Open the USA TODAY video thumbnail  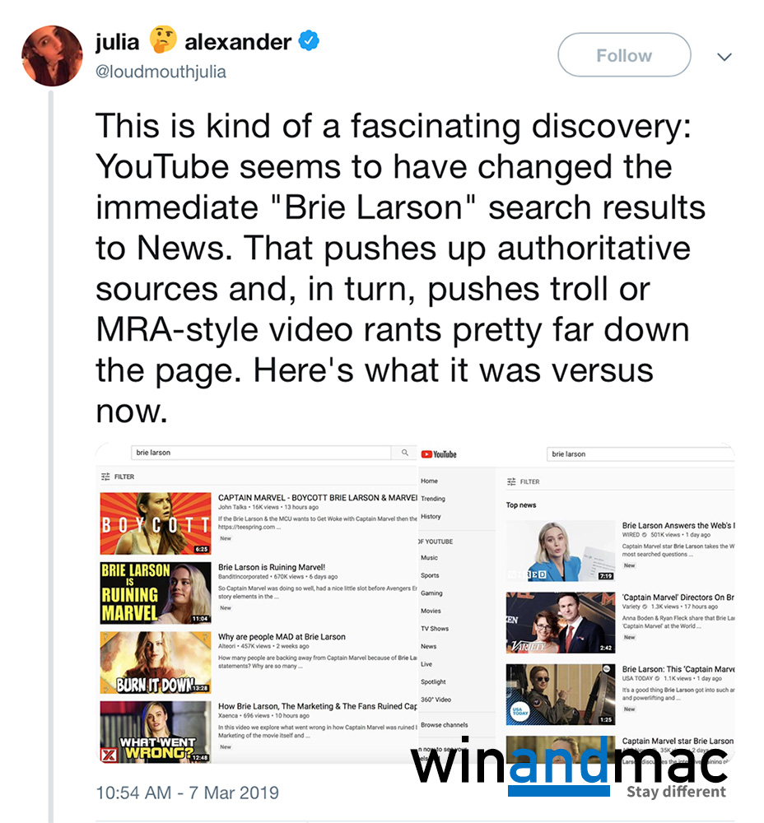pyautogui.click(x=561, y=695)
